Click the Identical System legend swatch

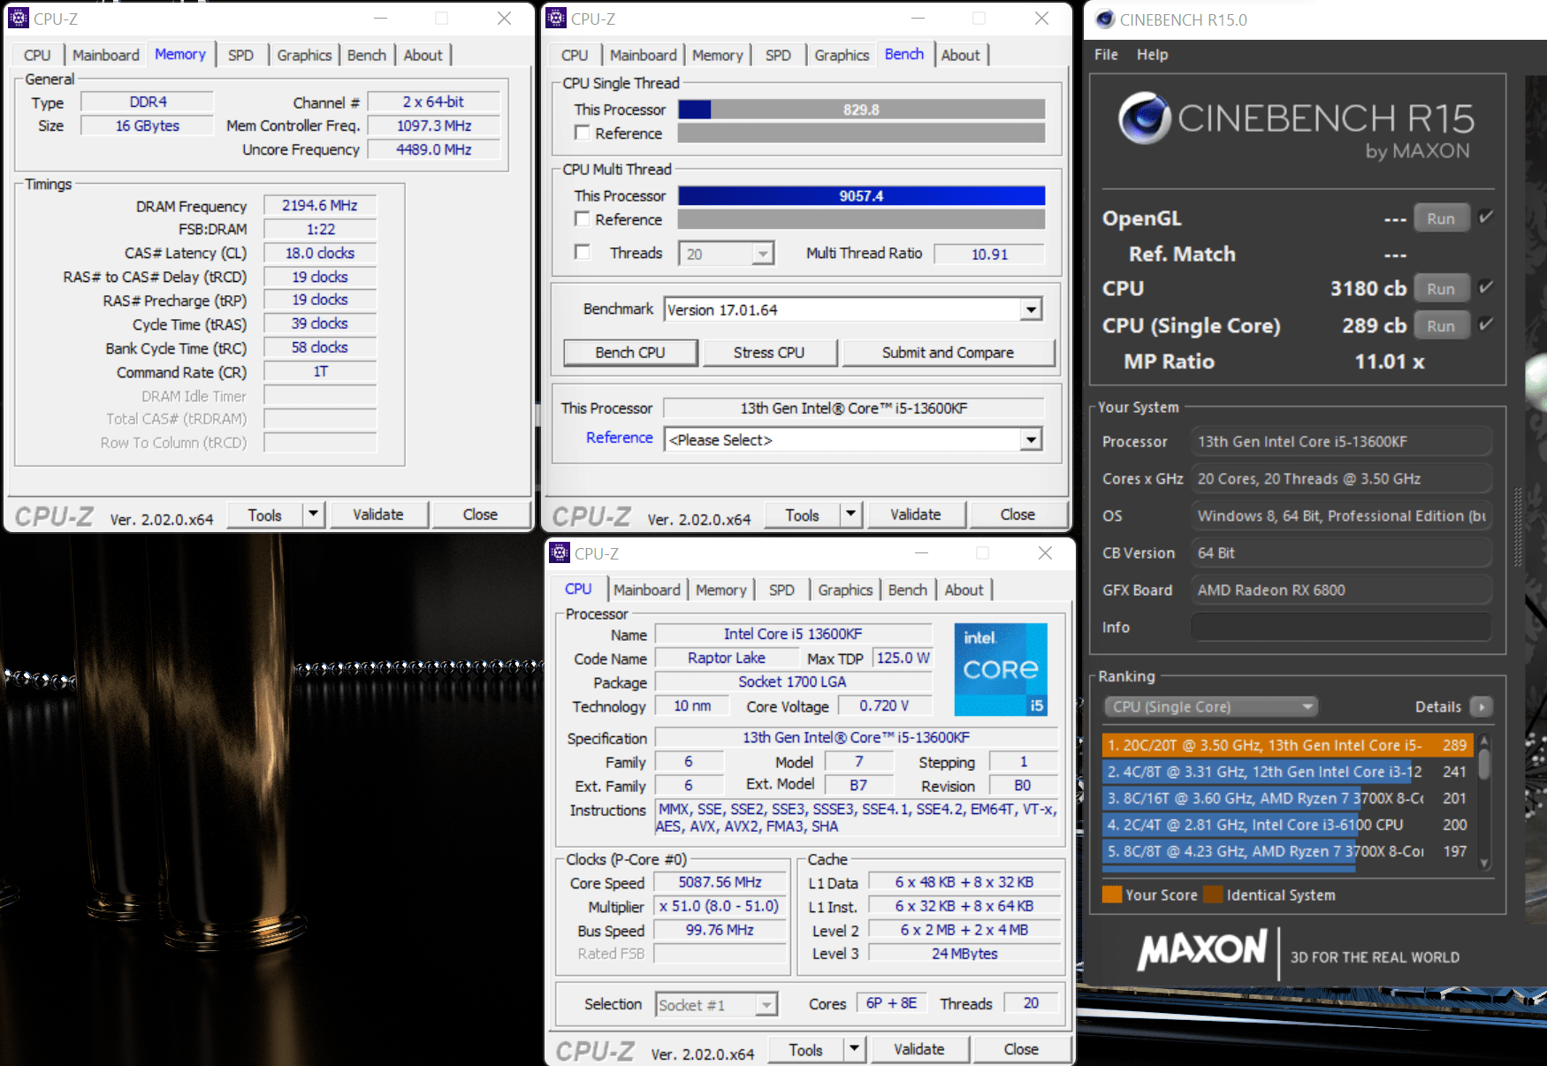[1213, 895]
